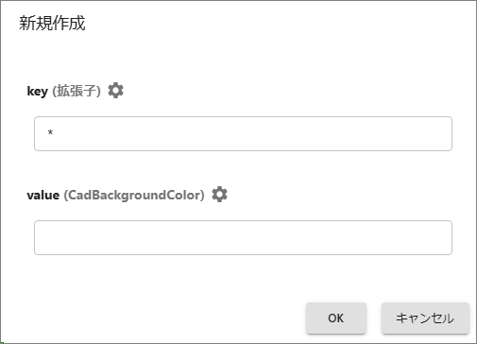This screenshot has height=344, width=477.
Task: Place cursor after the asterisk in key field
Action: [x=54, y=133]
